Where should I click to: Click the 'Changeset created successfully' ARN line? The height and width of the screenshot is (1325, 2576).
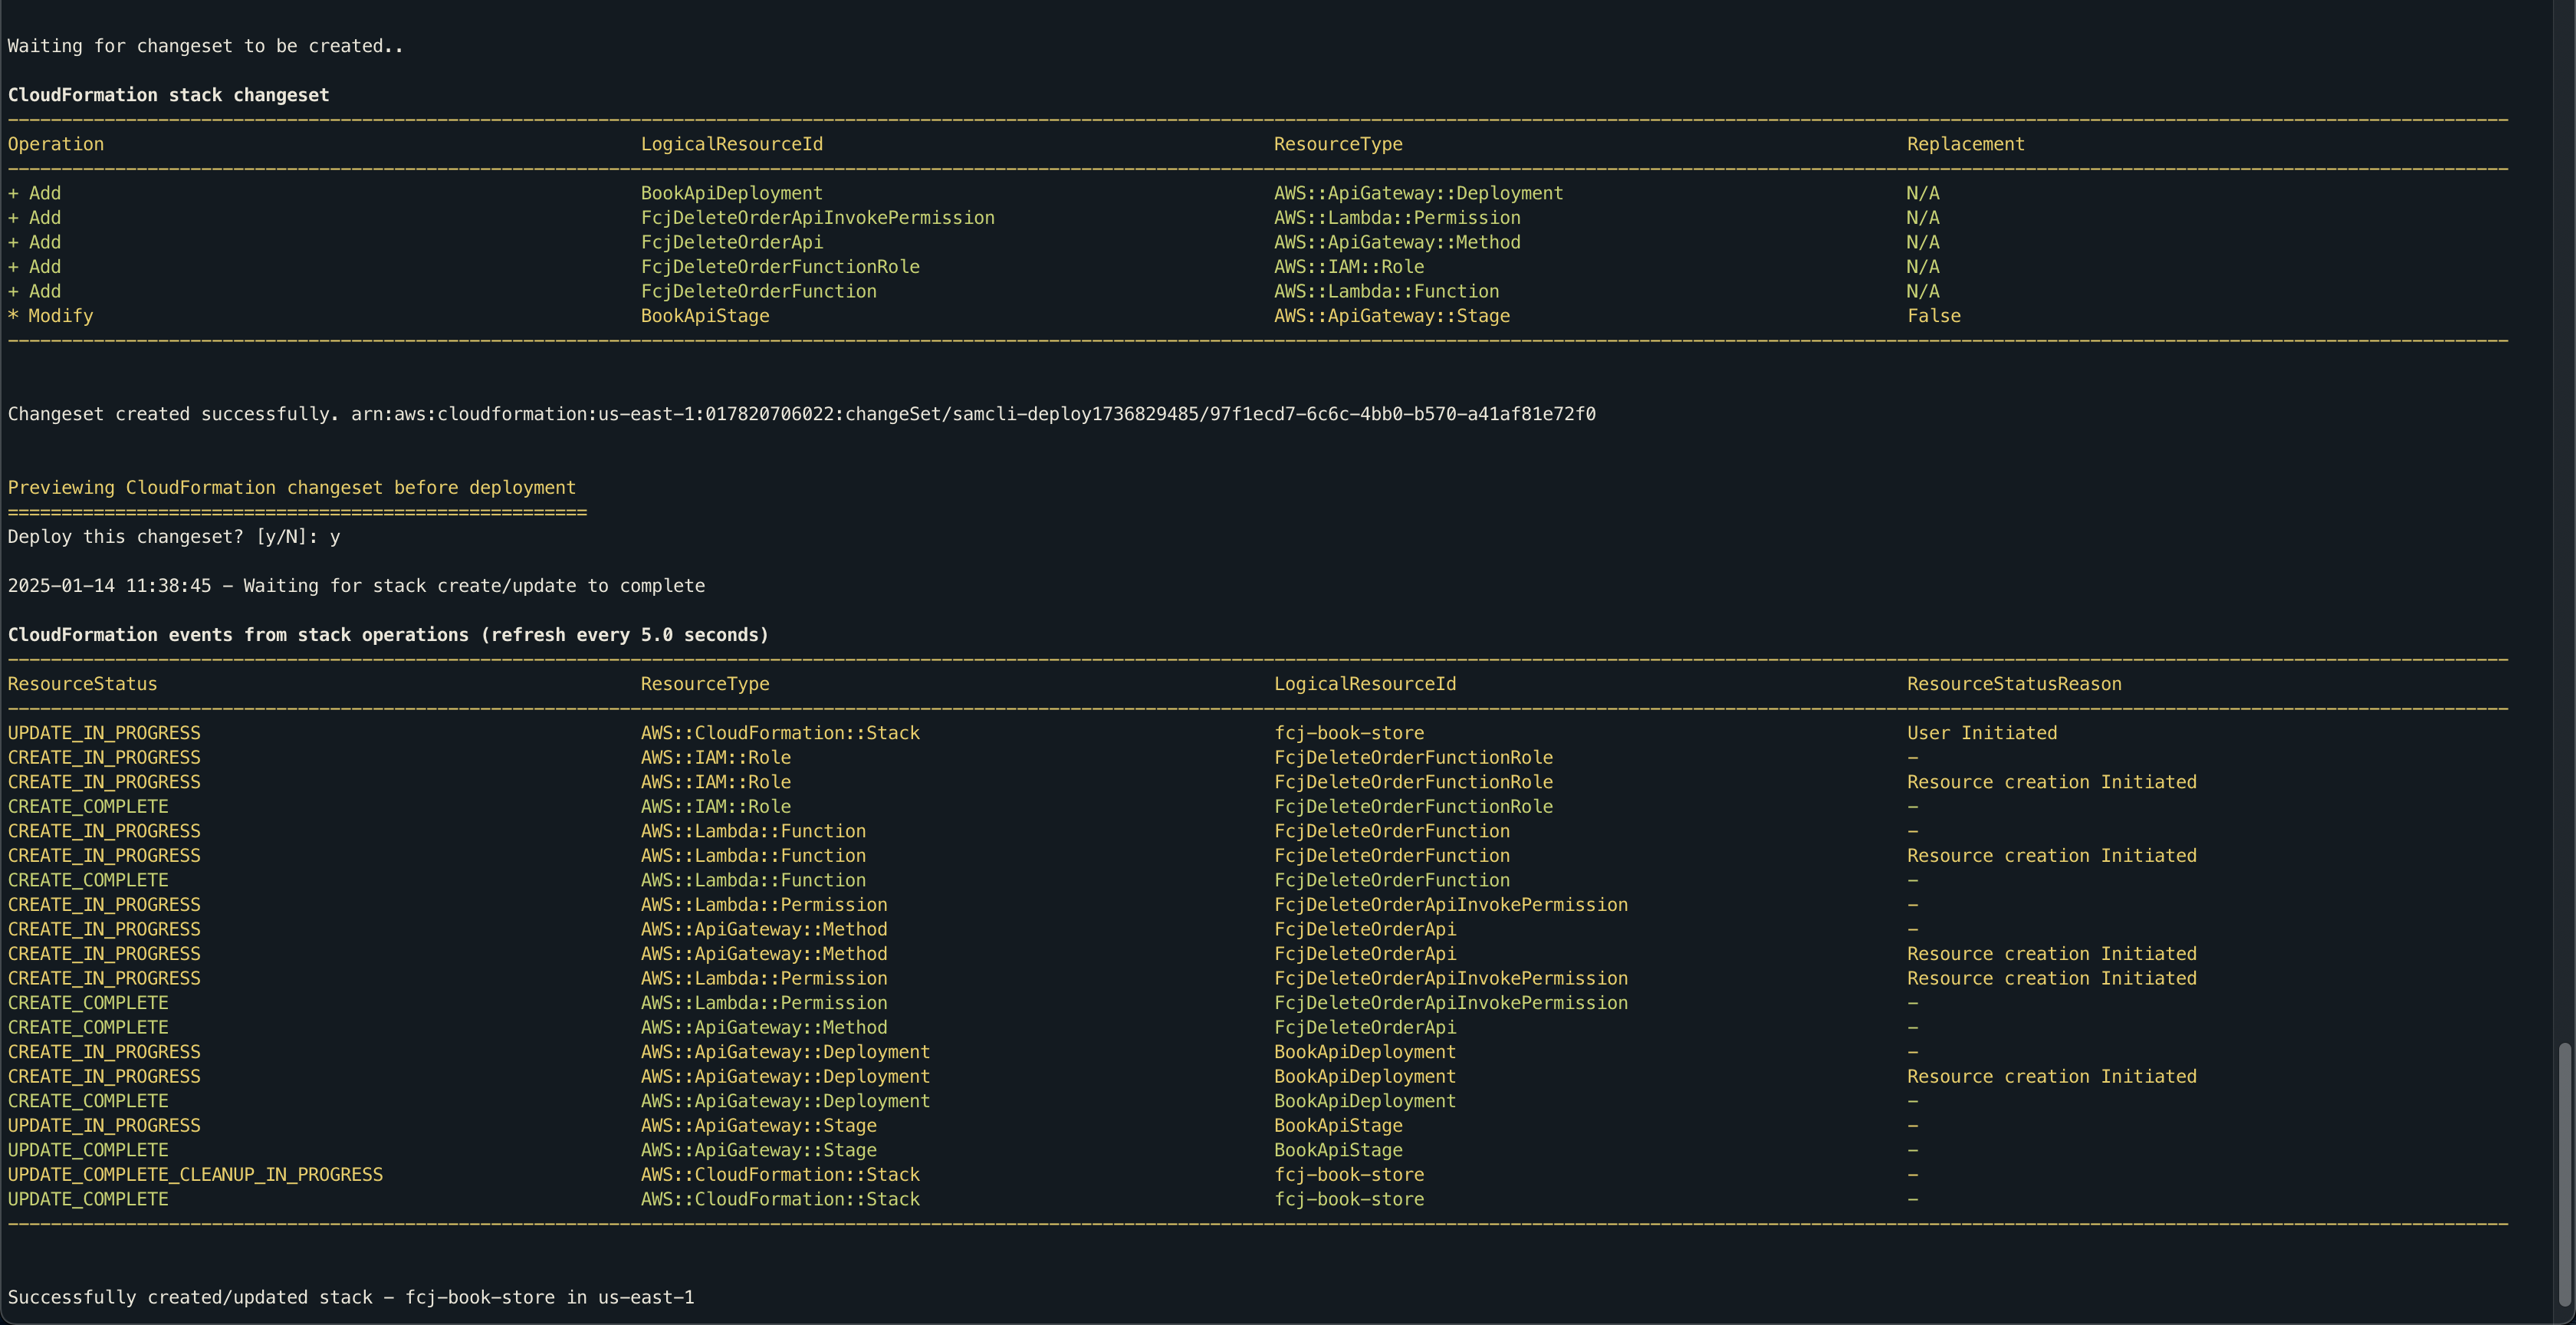[x=802, y=414]
